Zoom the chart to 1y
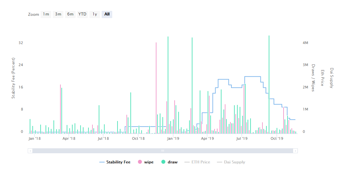 point(95,14)
